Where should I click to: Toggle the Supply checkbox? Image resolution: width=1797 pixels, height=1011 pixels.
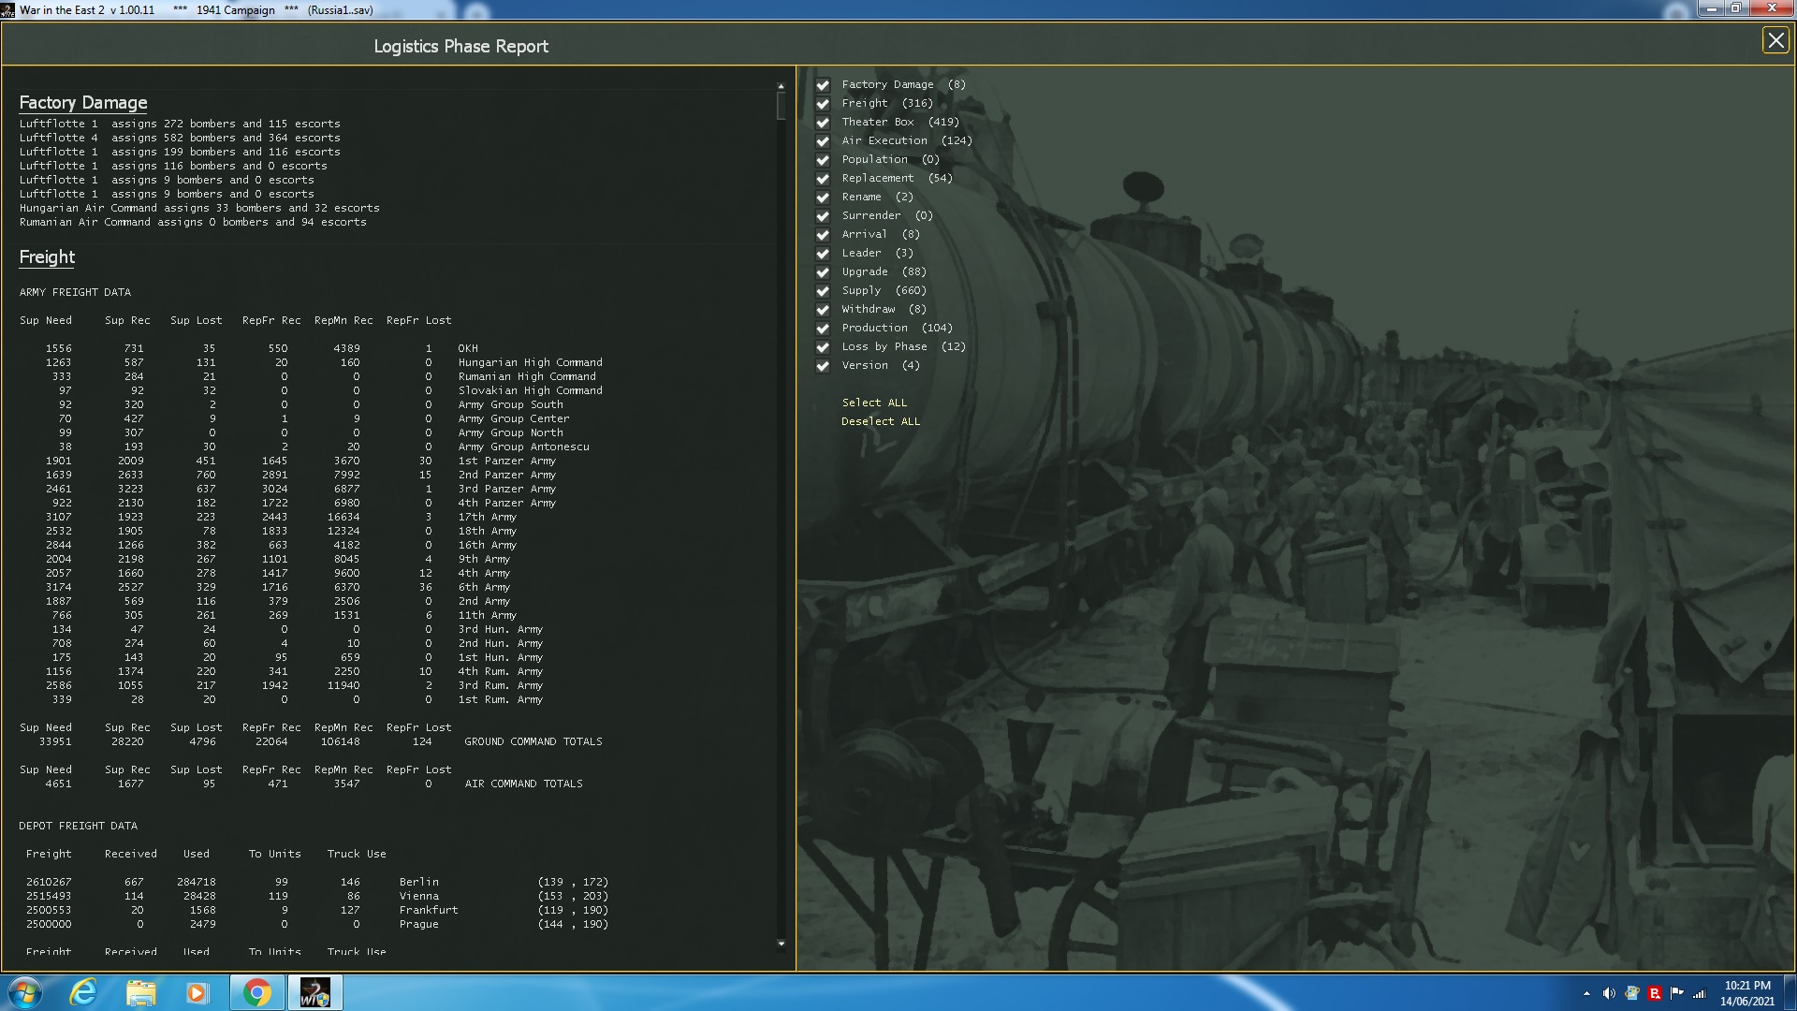pos(823,291)
